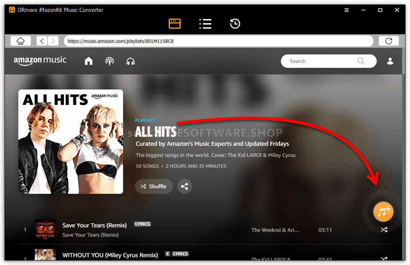
Task: Click the DRmare app logo icon
Action: tap(12, 10)
